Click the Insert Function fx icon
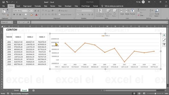The image size is (169, 95). [x=28, y=22]
